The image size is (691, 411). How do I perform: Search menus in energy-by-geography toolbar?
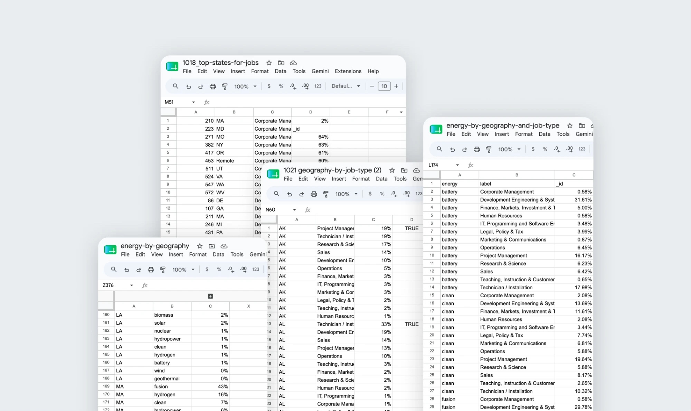tap(113, 269)
